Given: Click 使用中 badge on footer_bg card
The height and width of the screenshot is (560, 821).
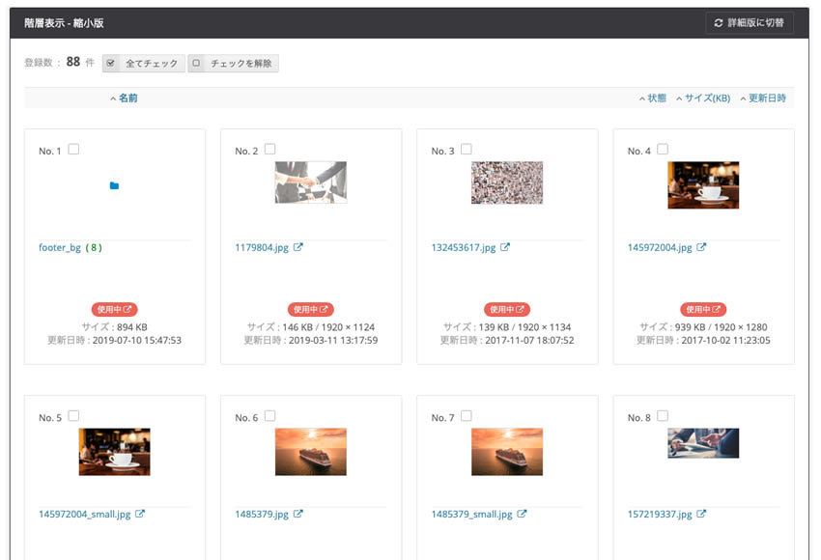Looking at the screenshot, I should 114,309.
